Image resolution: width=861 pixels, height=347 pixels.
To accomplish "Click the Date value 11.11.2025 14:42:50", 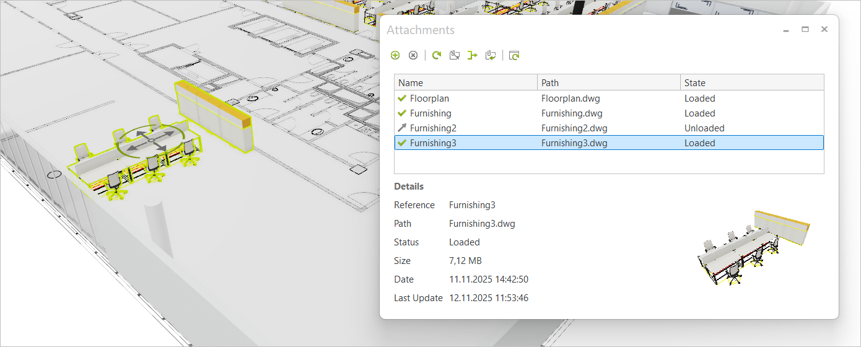I will click(x=489, y=279).
